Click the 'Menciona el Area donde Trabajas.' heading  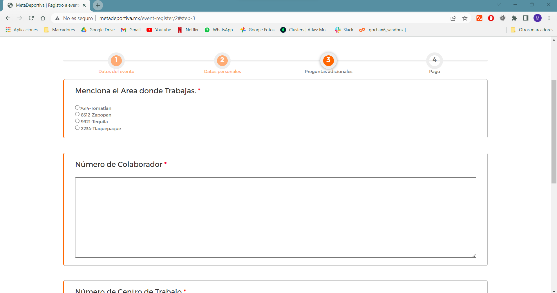pyautogui.click(x=135, y=91)
